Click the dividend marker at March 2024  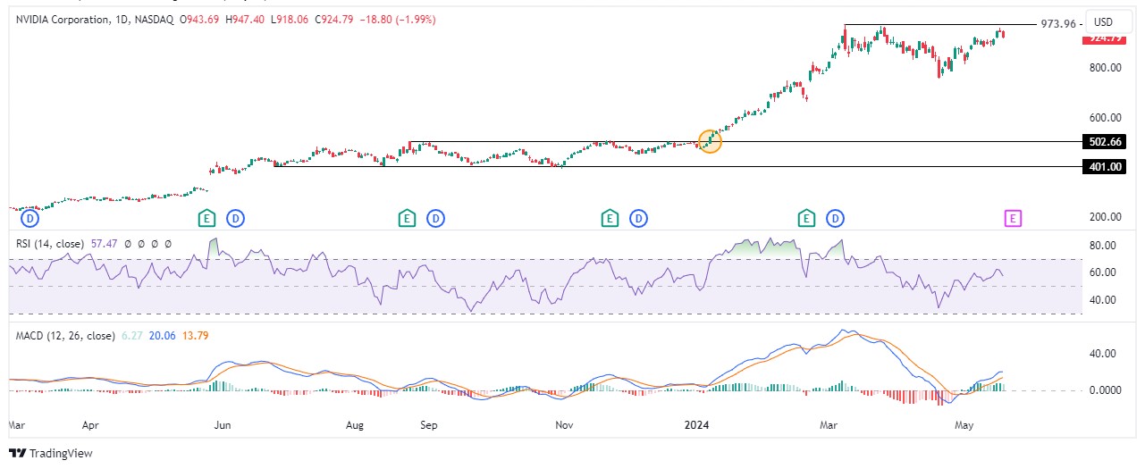coord(835,218)
